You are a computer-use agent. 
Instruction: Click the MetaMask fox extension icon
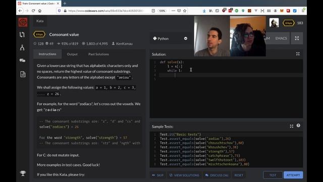(282, 11)
